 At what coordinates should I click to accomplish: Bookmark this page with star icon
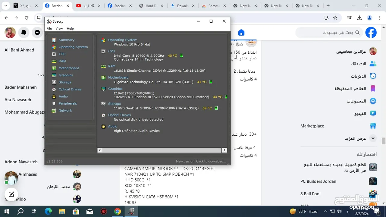coord(335,18)
